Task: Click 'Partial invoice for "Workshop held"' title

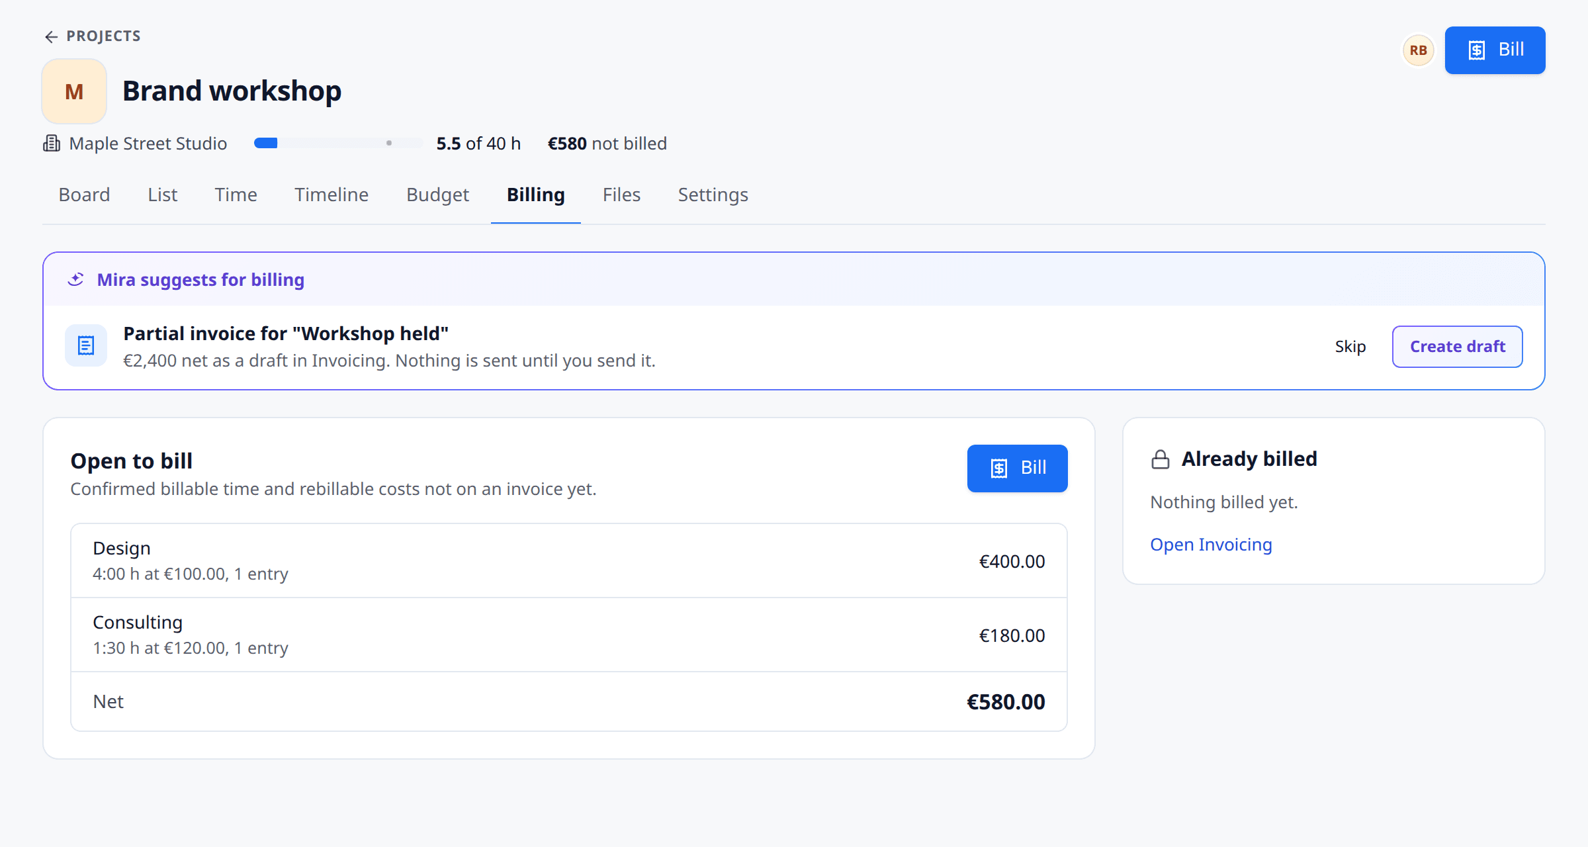Action: 286,334
